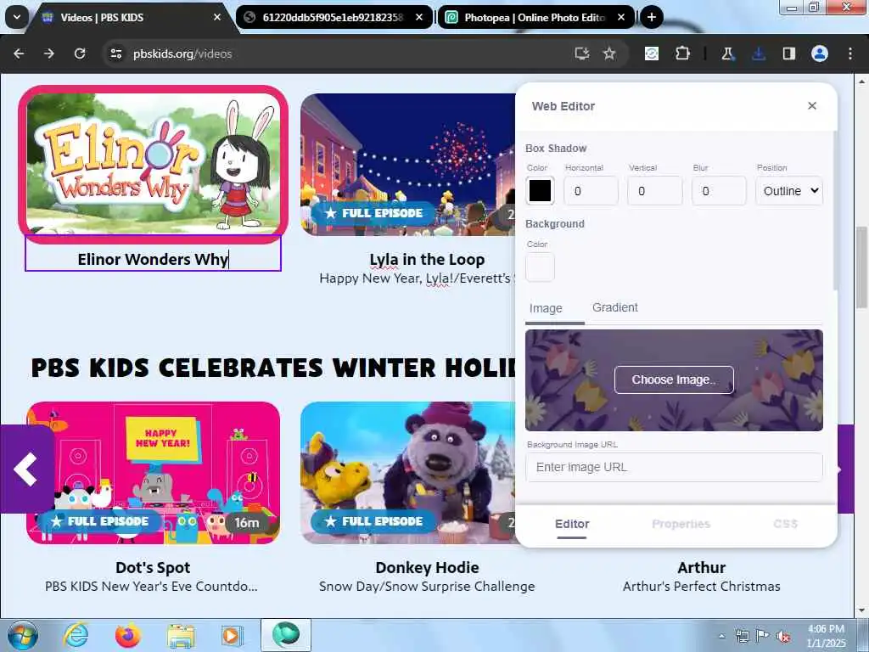The width and height of the screenshot is (869, 652).
Task: Click the Box Shadow Vertical field
Action: point(654,191)
